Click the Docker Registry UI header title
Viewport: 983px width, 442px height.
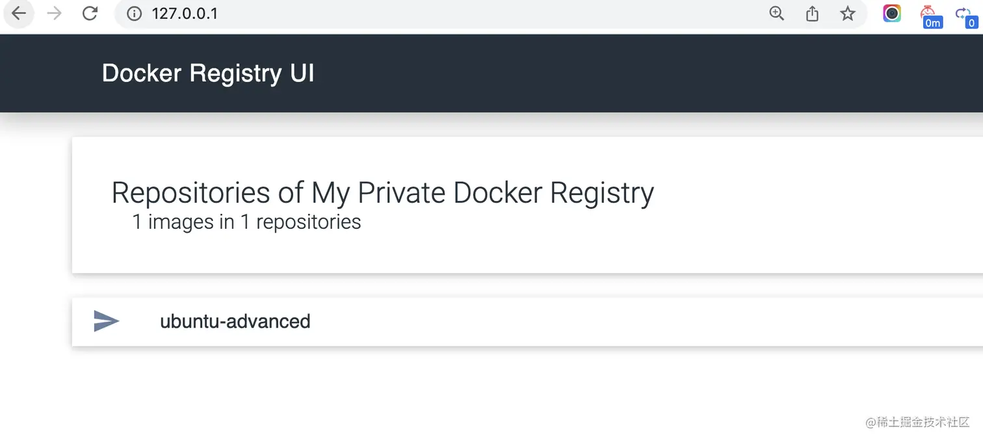[208, 73]
